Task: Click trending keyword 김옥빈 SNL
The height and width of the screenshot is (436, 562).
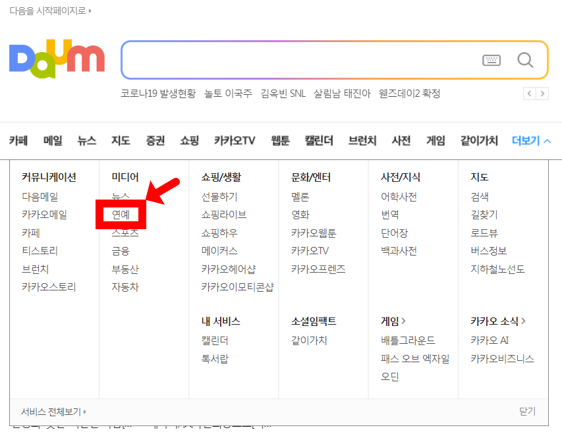Action: coord(283,94)
